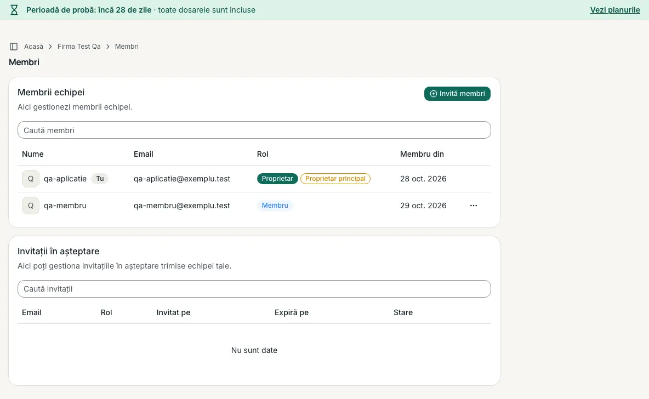Click the trial period banner text
Screen dimensions: 649x399
(x=141, y=10)
